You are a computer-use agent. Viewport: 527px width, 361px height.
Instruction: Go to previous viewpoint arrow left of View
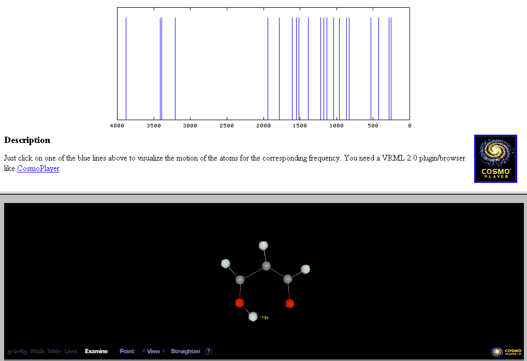click(144, 351)
